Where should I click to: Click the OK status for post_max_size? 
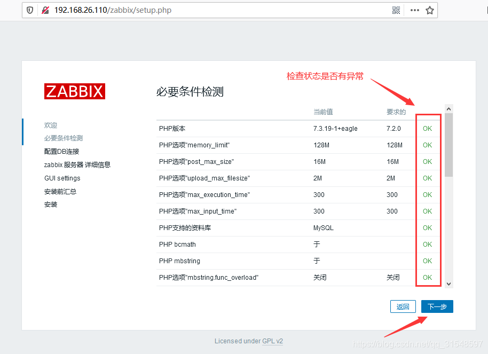tap(427, 162)
